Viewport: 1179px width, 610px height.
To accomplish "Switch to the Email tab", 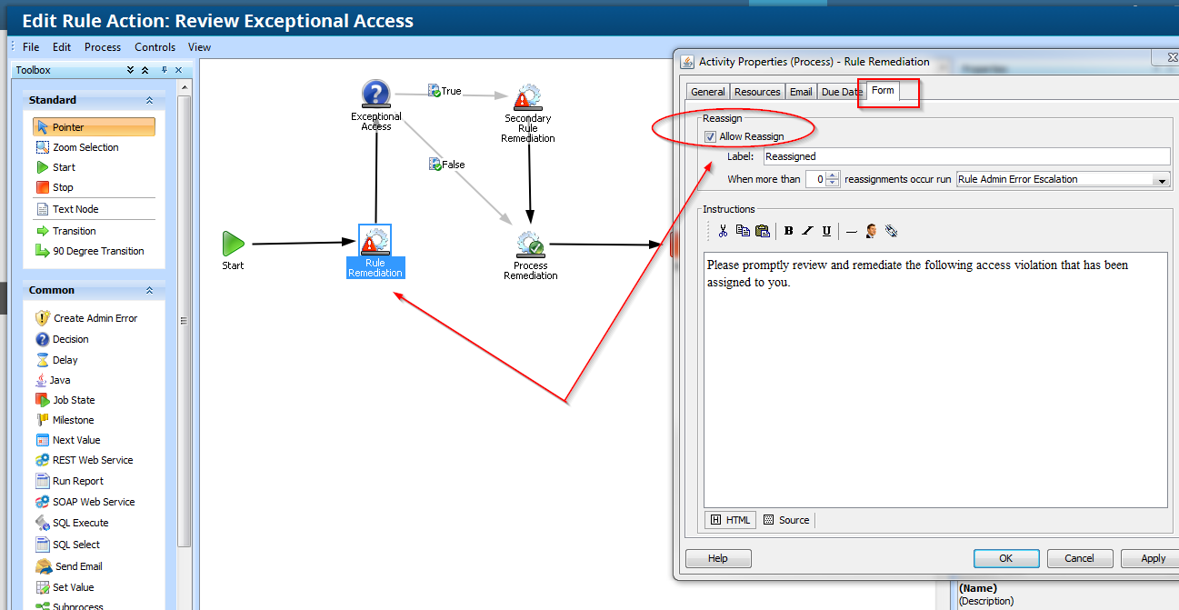I will click(x=800, y=91).
